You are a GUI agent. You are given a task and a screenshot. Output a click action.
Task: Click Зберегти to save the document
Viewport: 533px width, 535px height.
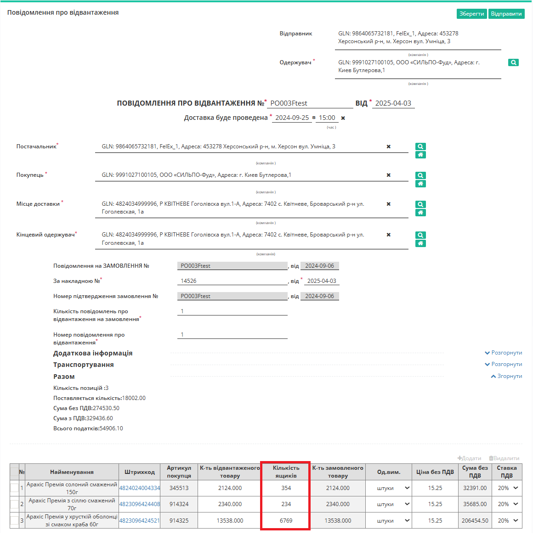471,14
